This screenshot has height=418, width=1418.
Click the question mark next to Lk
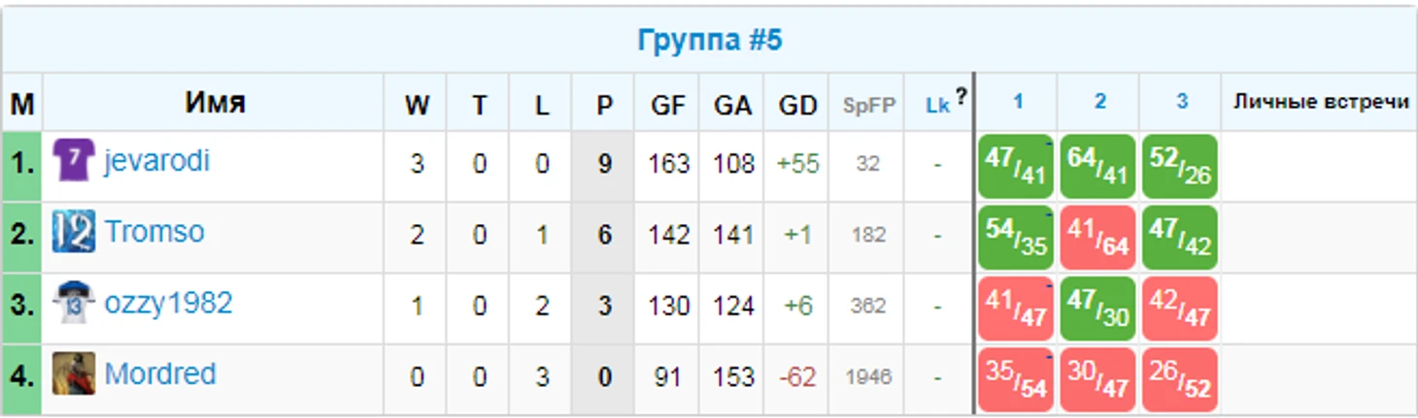pos(961,96)
